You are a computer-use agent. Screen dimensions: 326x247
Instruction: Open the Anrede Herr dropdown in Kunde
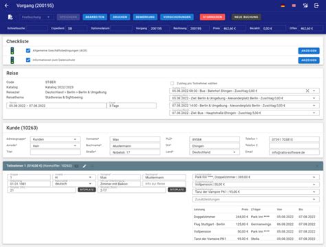pyautogui.click(x=55, y=145)
